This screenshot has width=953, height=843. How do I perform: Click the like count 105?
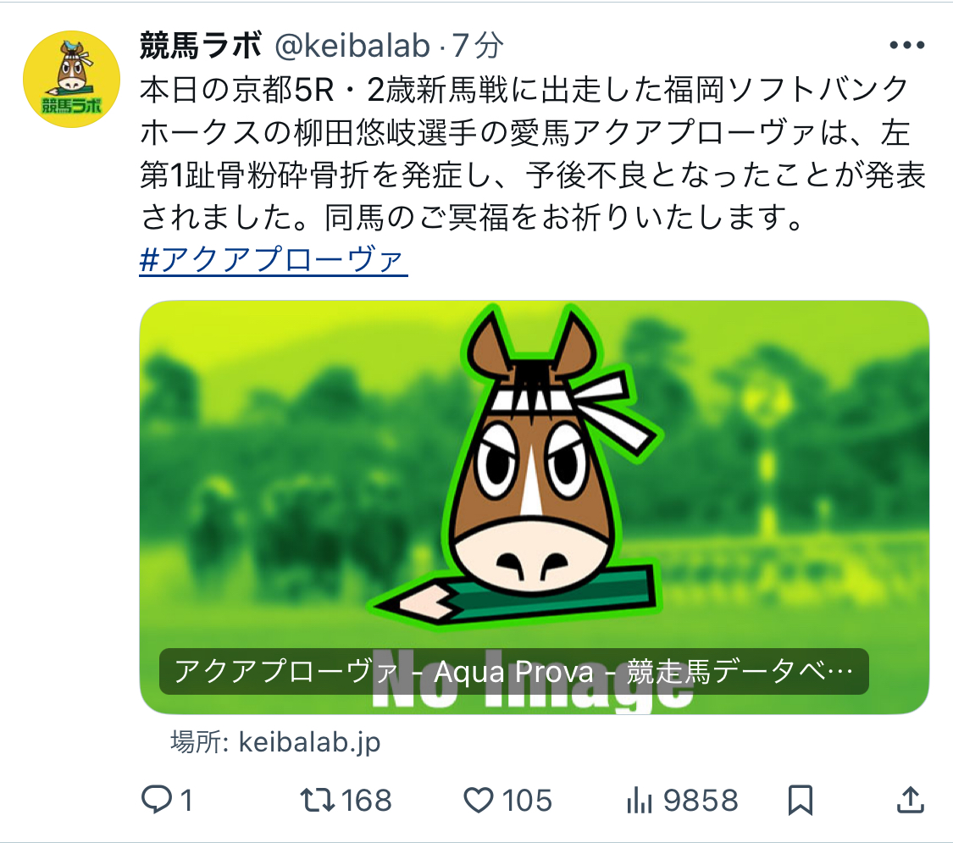coord(525,800)
